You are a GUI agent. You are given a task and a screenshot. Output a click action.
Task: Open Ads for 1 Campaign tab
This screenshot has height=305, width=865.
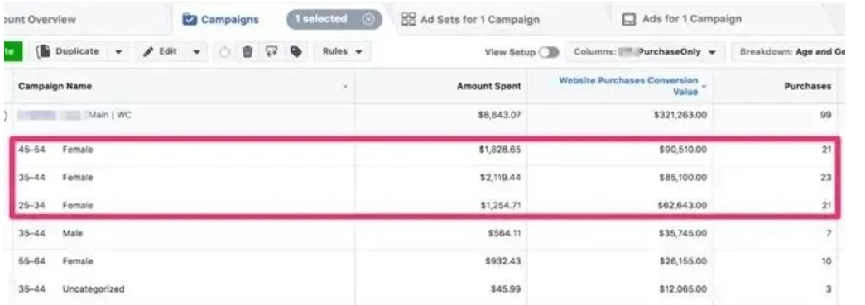tap(682, 19)
